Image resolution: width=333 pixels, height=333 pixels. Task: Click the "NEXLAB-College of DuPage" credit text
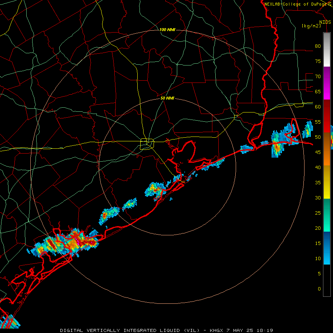pos(296,4)
